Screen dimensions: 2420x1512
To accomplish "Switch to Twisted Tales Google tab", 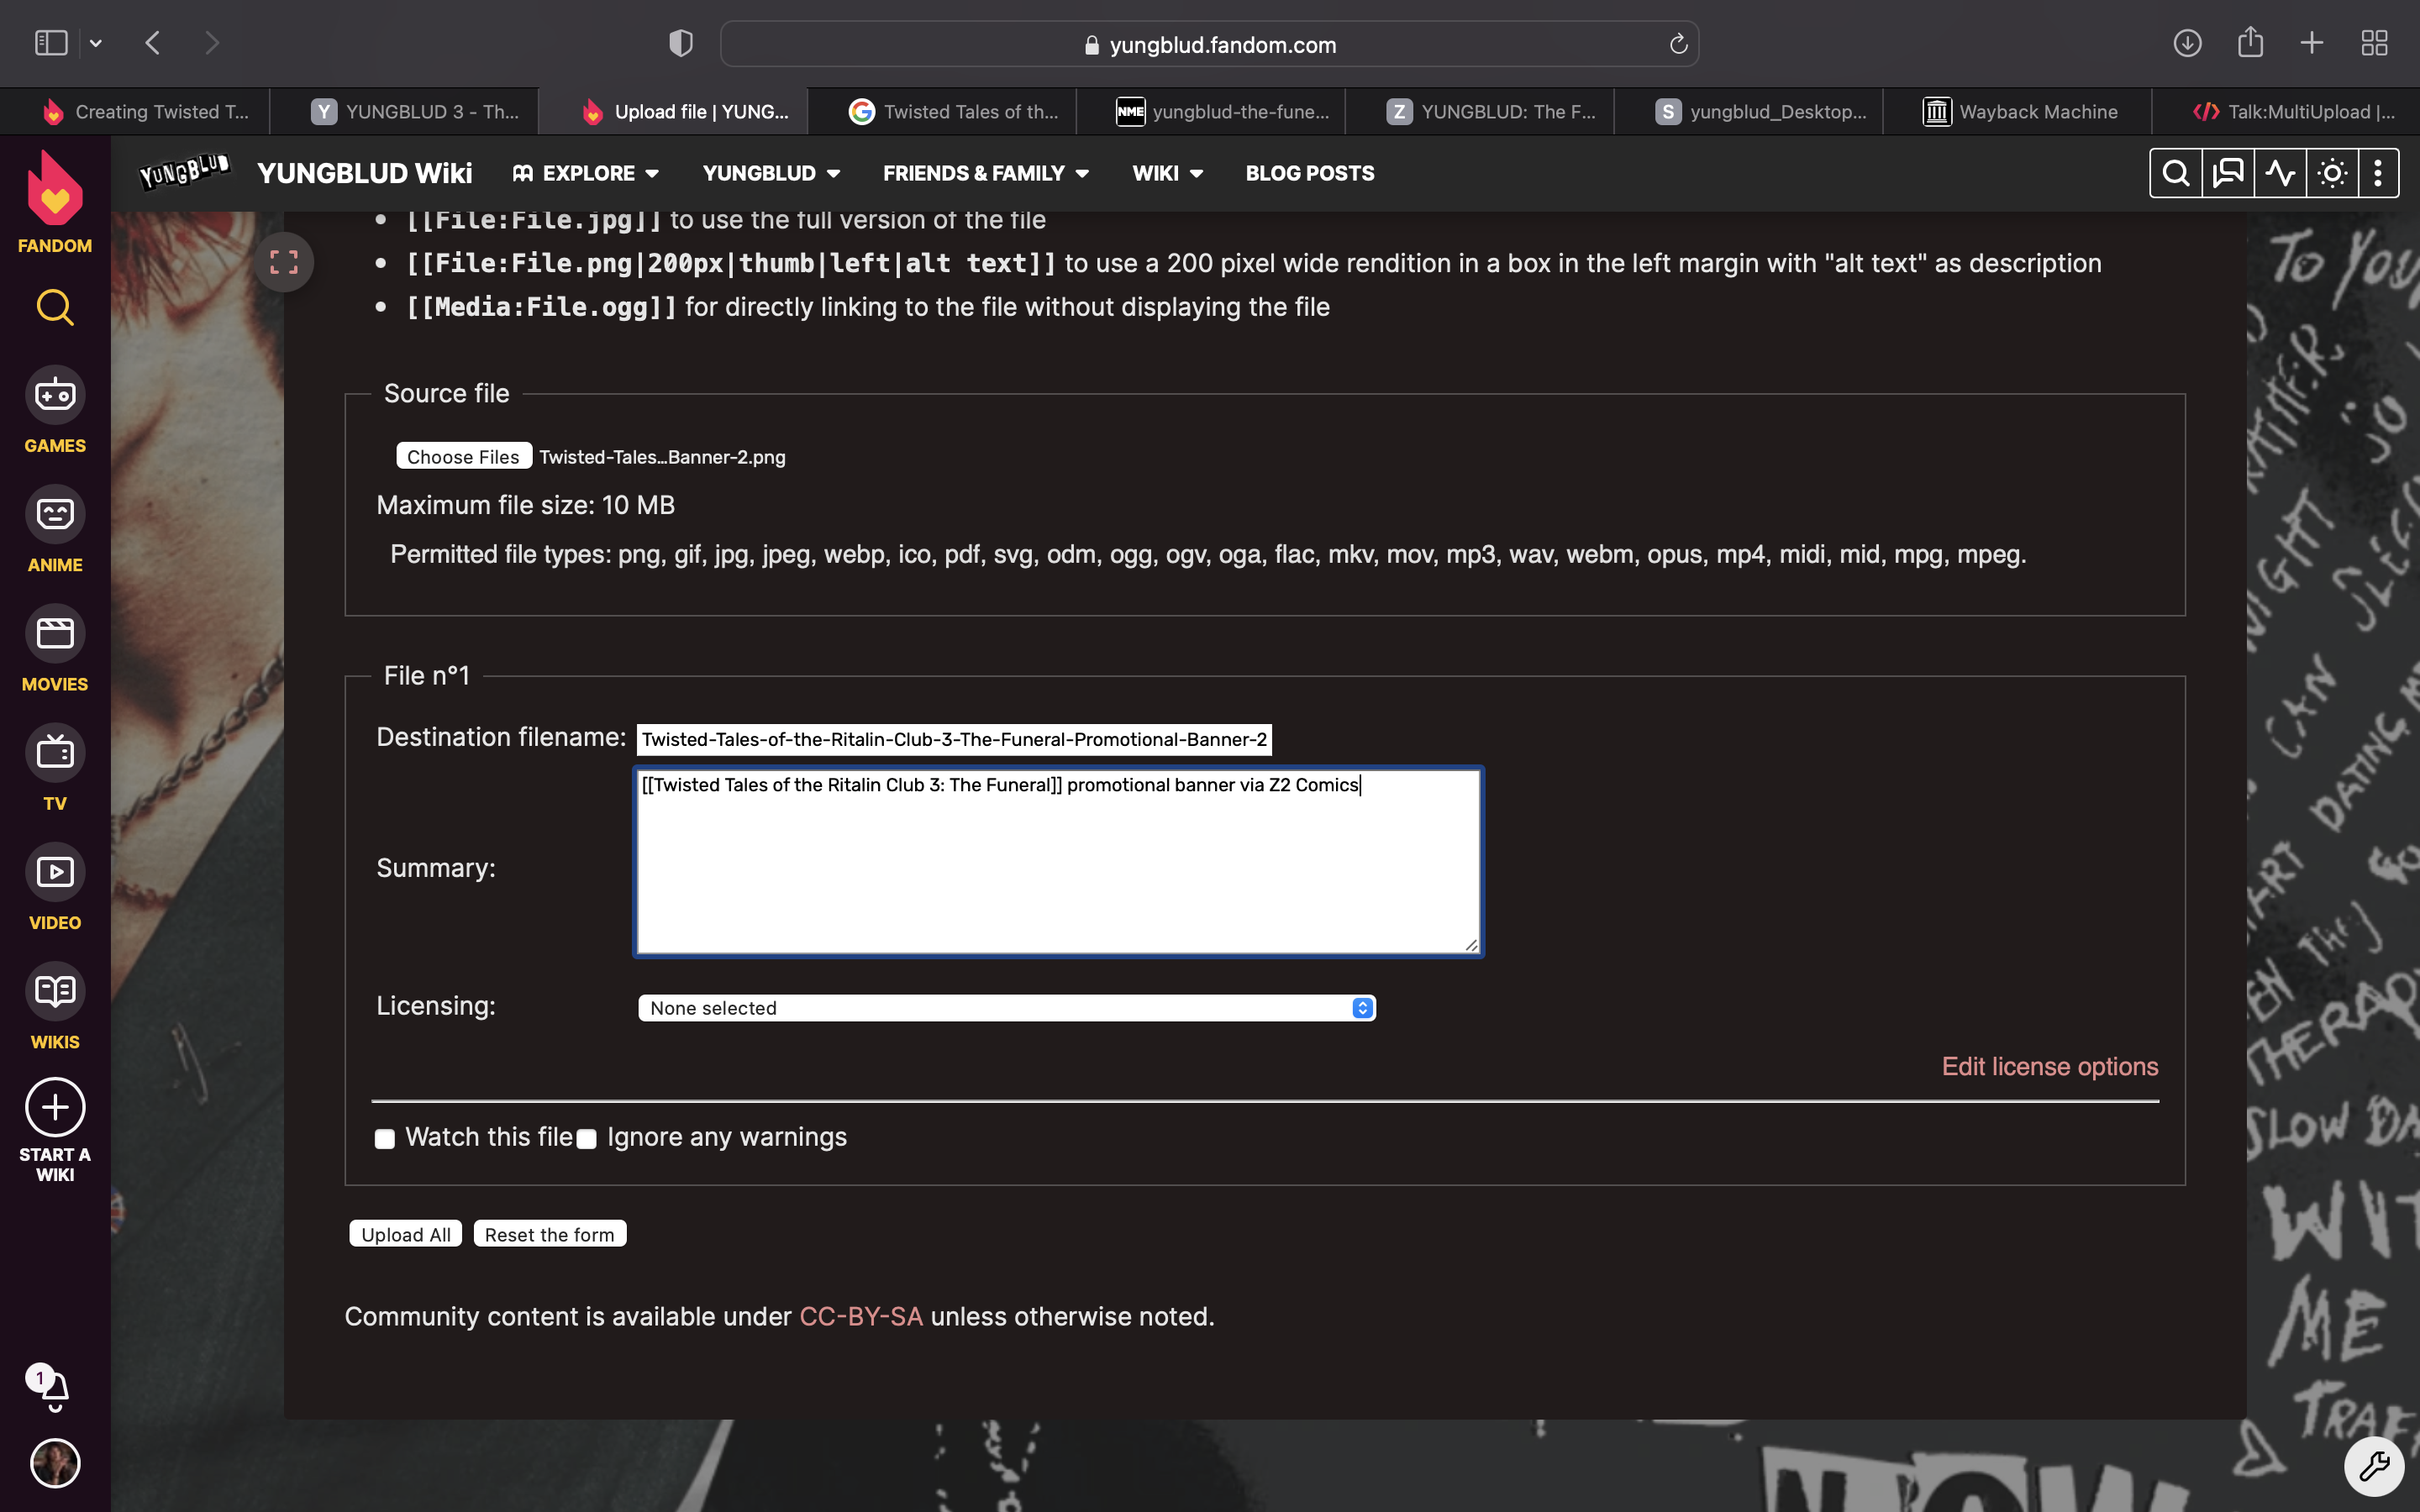I will 942,112.
